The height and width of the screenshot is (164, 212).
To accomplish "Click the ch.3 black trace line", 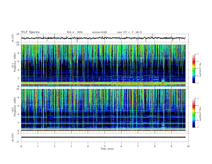I will pyautogui.click(x=103, y=137).
